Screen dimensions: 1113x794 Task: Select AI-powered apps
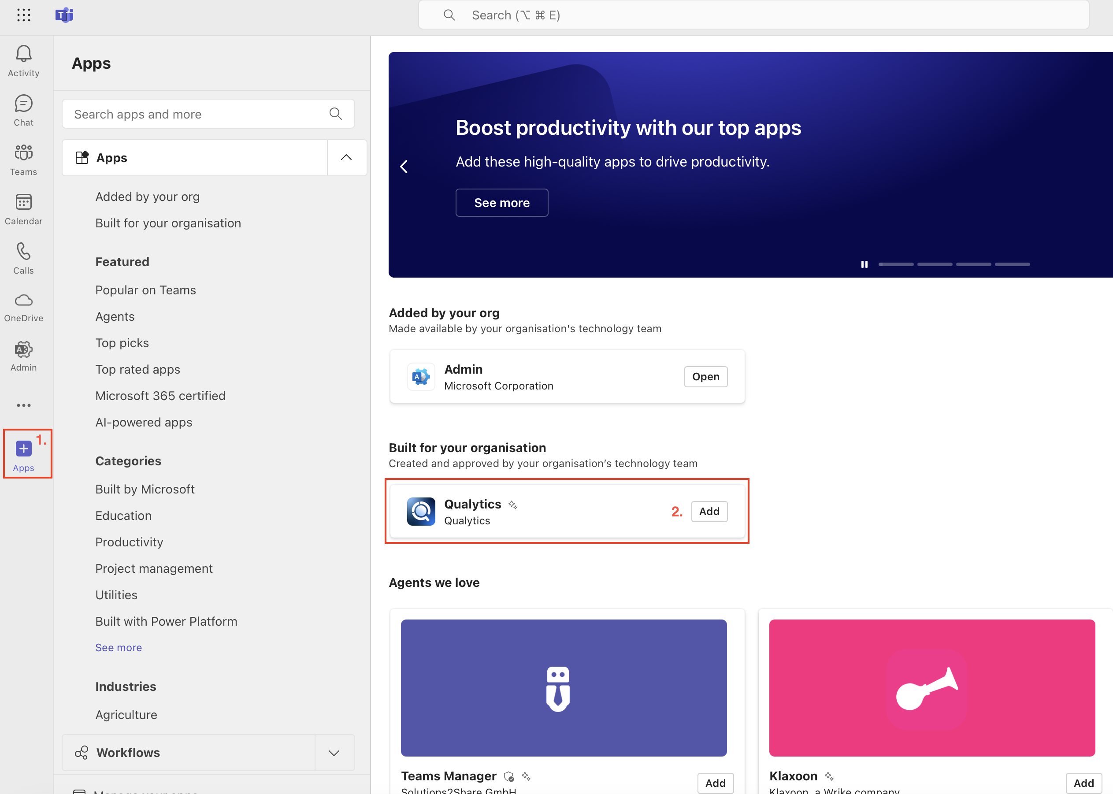point(144,422)
